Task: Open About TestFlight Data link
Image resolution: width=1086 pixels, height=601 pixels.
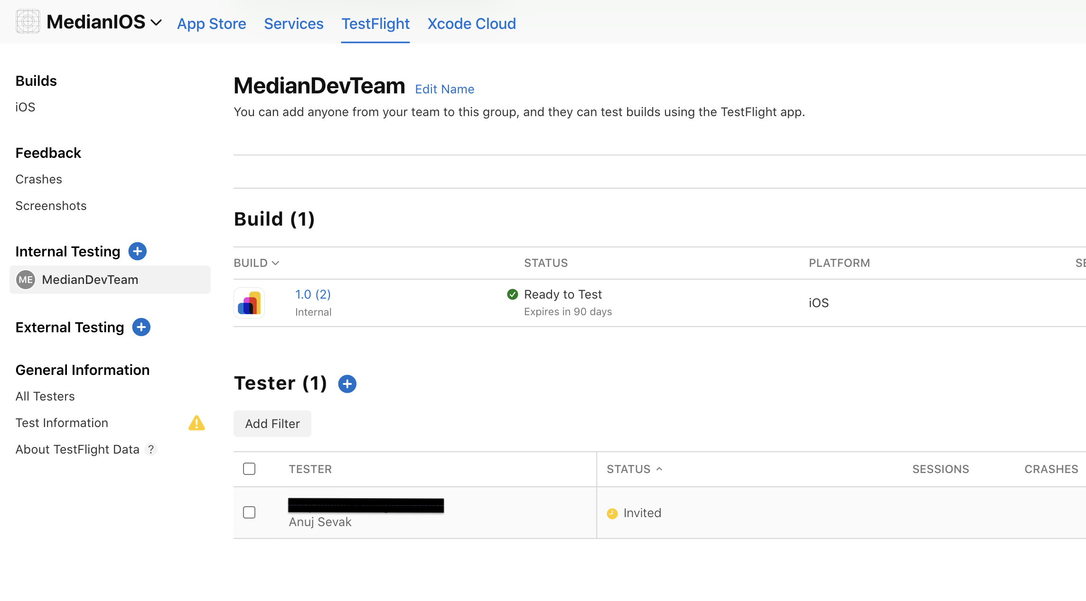Action: click(77, 449)
